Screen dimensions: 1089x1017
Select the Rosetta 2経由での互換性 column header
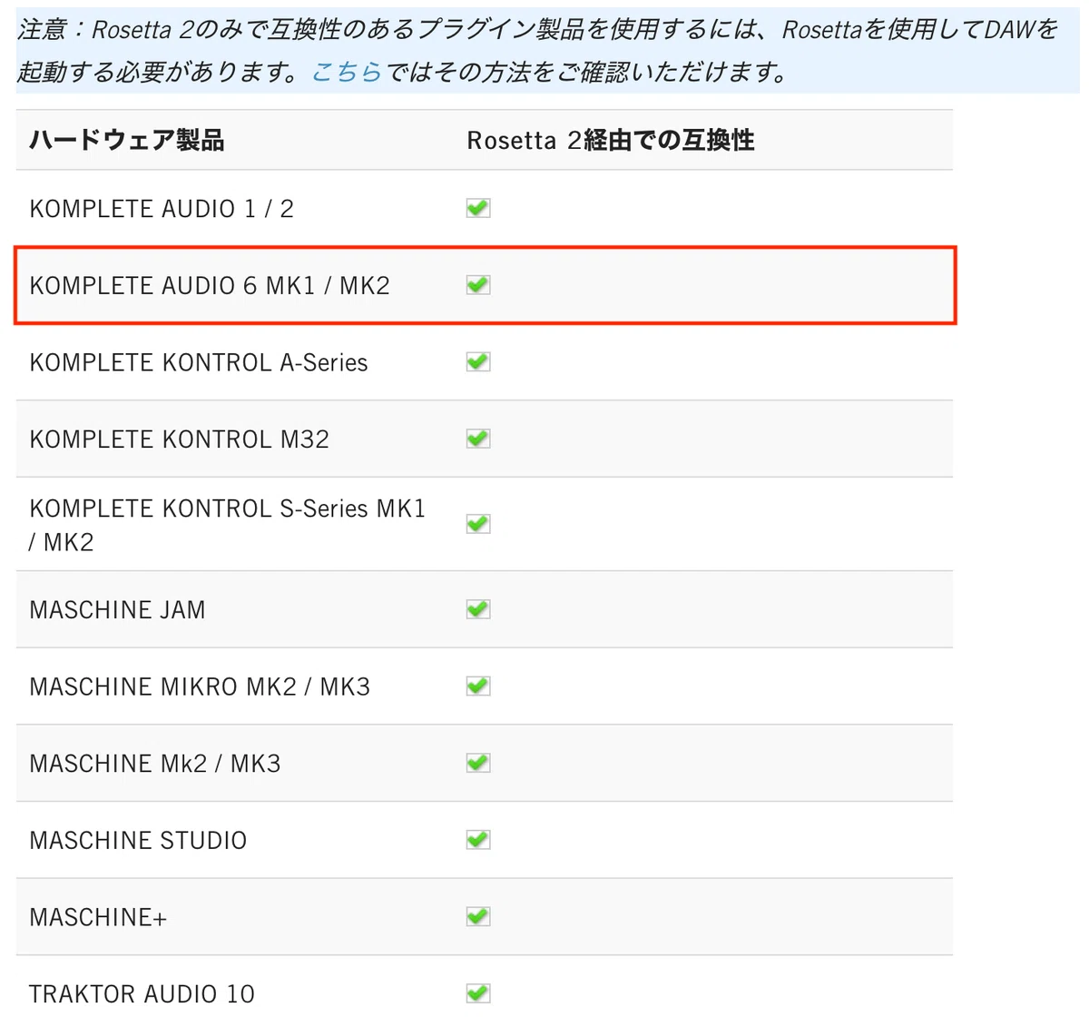pyautogui.click(x=611, y=140)
